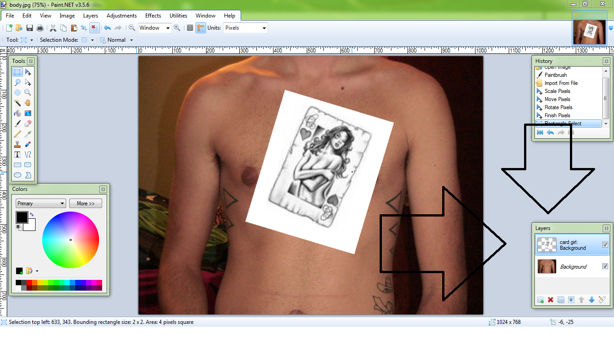
Task: Open the Image menu
Action: coord(67,16)
